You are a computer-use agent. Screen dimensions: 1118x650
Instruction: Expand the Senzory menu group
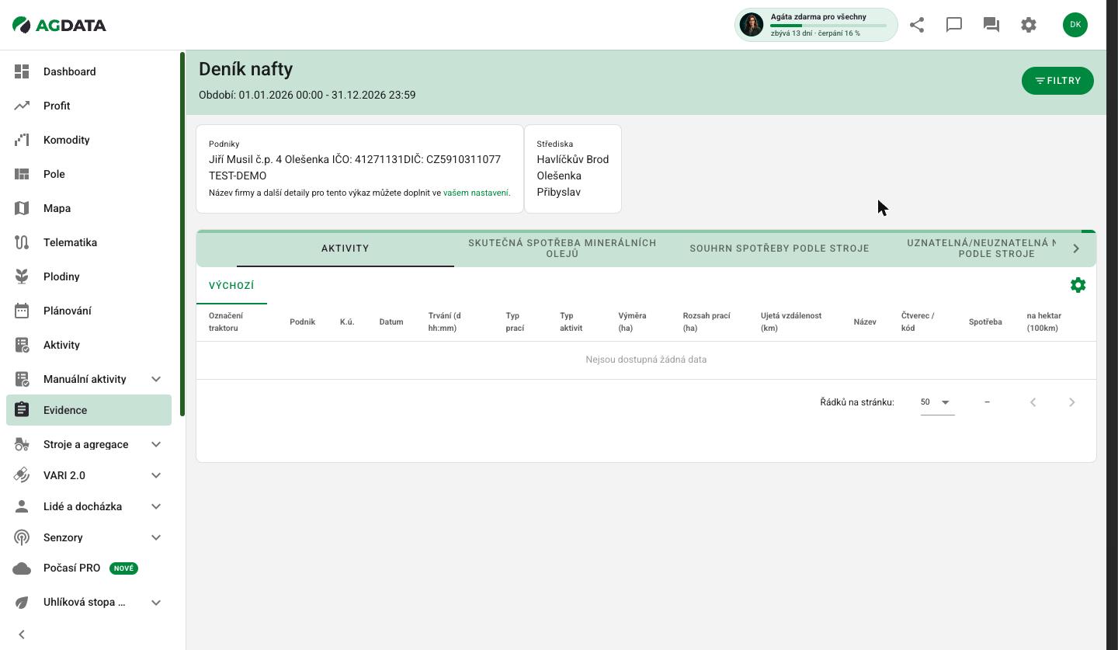tap(156, 537)
